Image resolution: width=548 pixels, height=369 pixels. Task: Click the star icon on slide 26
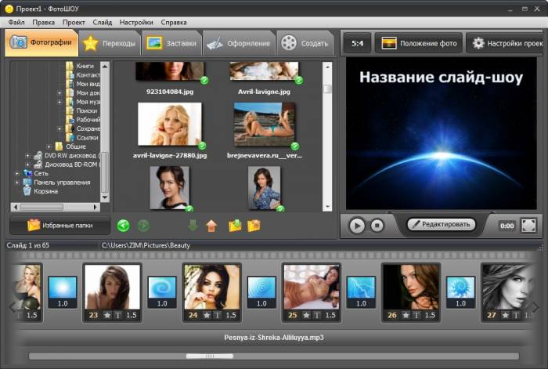point(406,315)
